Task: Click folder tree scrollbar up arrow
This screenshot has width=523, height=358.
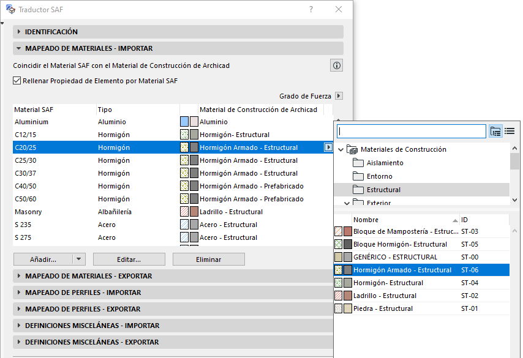Action: 514,148
